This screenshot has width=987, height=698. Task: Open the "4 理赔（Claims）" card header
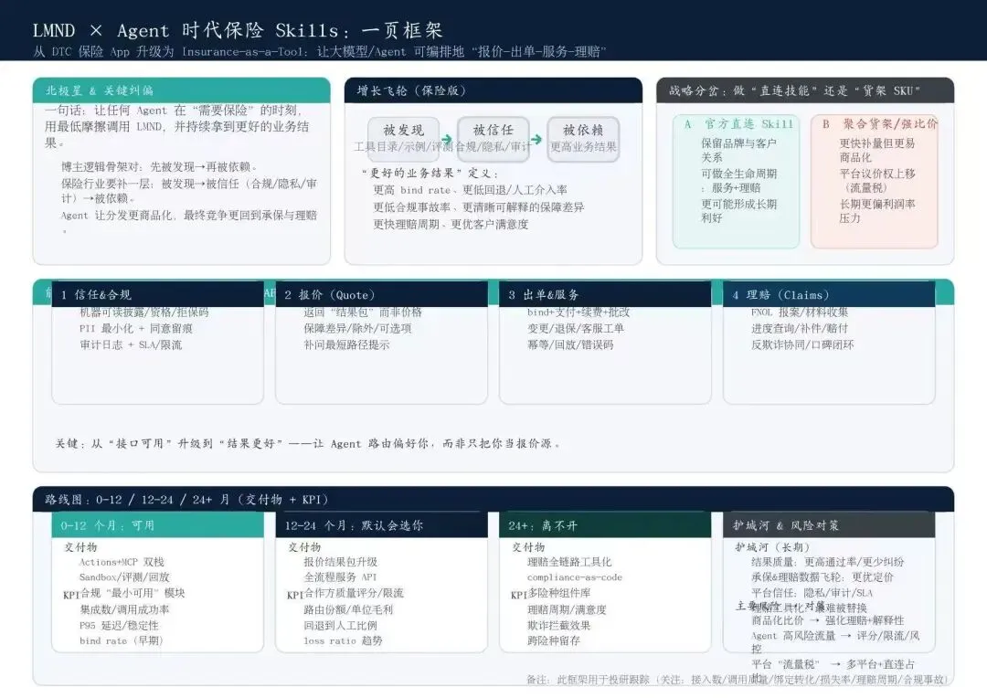pos(829,294)
